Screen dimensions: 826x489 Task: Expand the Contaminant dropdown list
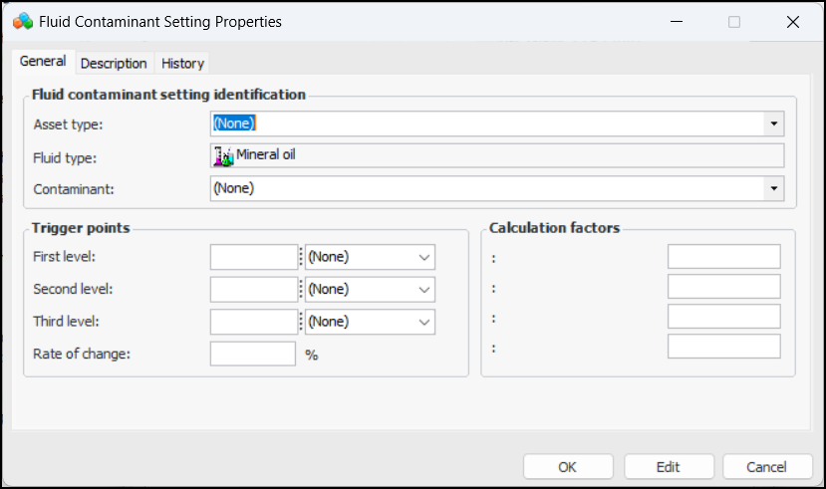tap(773, 188)
